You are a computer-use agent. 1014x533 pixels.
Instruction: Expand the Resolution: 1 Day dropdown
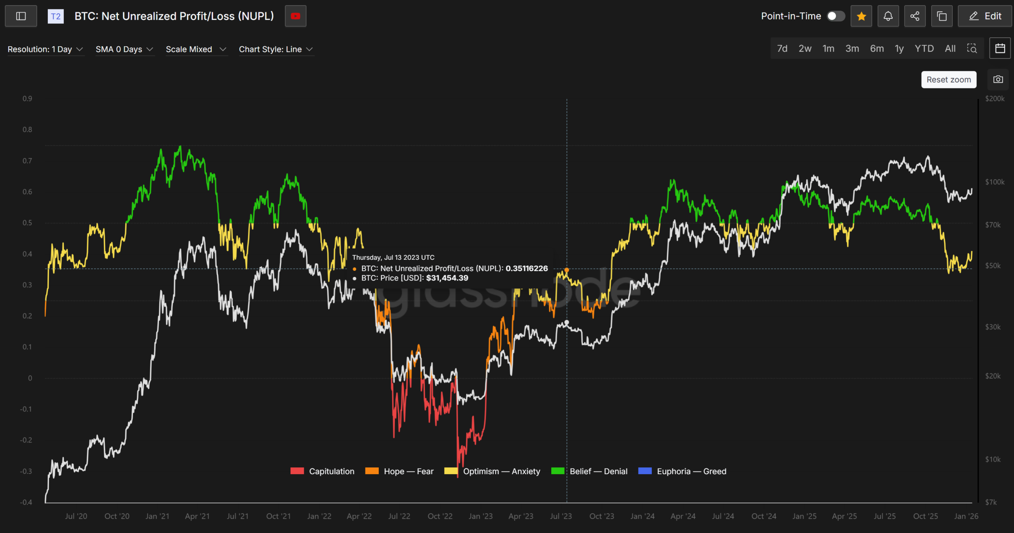tap(45, 49)
